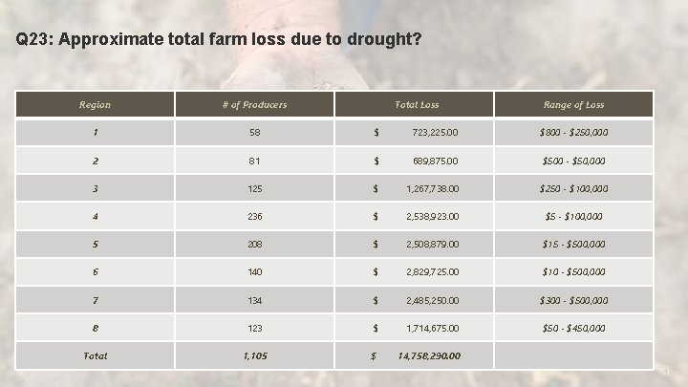Image resolution: width=688 pixels, height=387 pixels.
Task: Select the Region column header
Action: (x=95, y=104)
